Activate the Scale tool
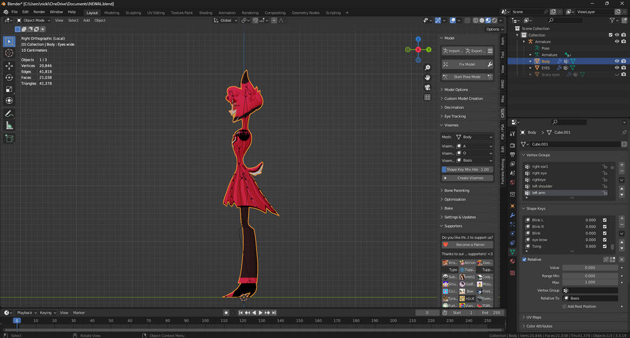The height and width of the screenshot is (338, 630). 9,89
